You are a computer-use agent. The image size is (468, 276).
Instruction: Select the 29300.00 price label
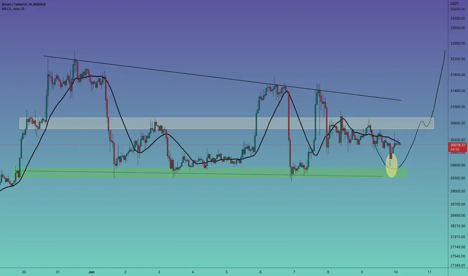(x=457, y=178)
